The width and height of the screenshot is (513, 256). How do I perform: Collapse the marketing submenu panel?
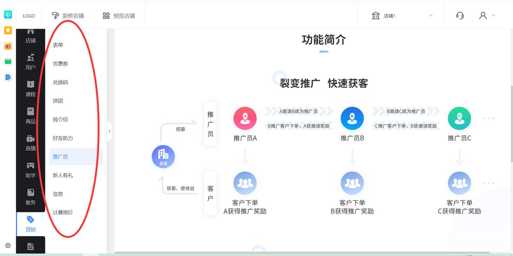(109, 131)
